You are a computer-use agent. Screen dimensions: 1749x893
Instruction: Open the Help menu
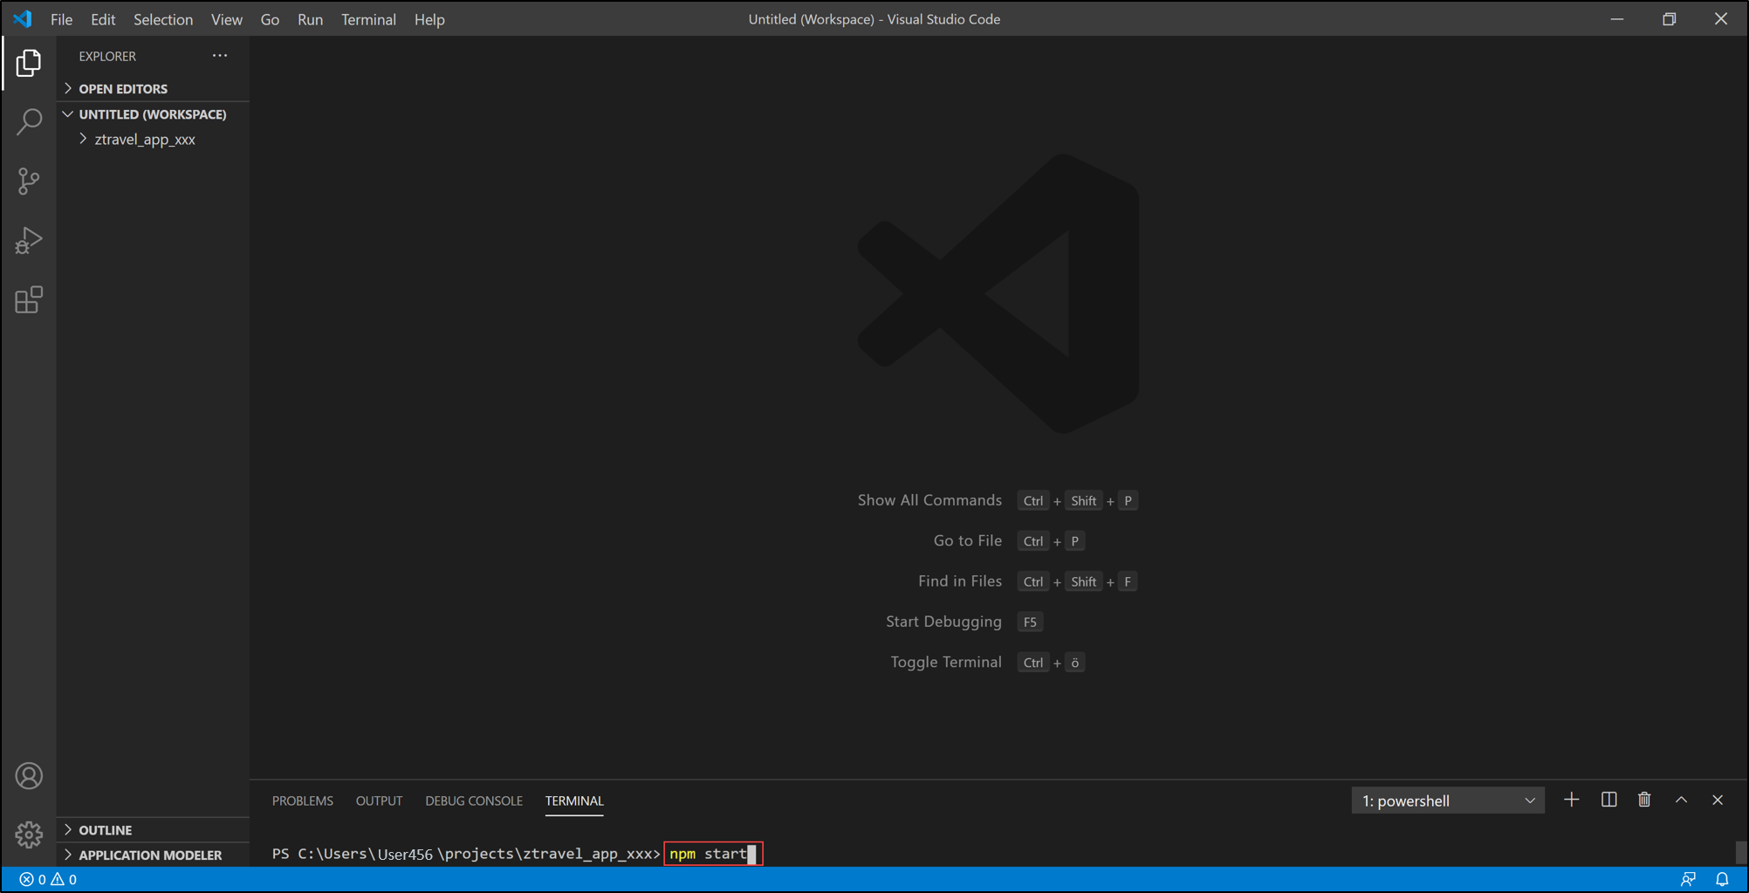[x=429, y=19]
